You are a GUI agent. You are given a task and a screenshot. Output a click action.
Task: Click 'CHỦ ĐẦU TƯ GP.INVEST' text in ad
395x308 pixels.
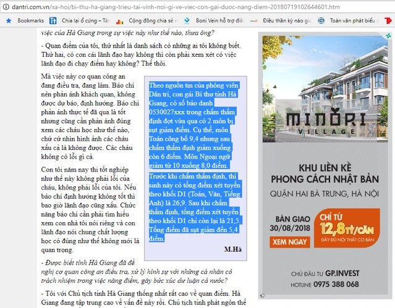point(325,273)
